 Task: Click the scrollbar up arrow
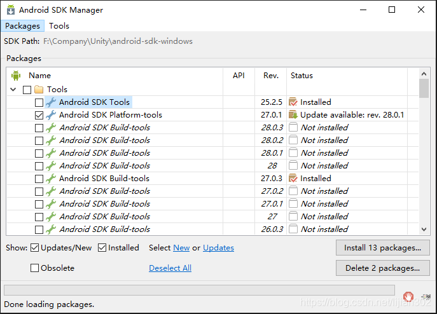coord(424,74)
